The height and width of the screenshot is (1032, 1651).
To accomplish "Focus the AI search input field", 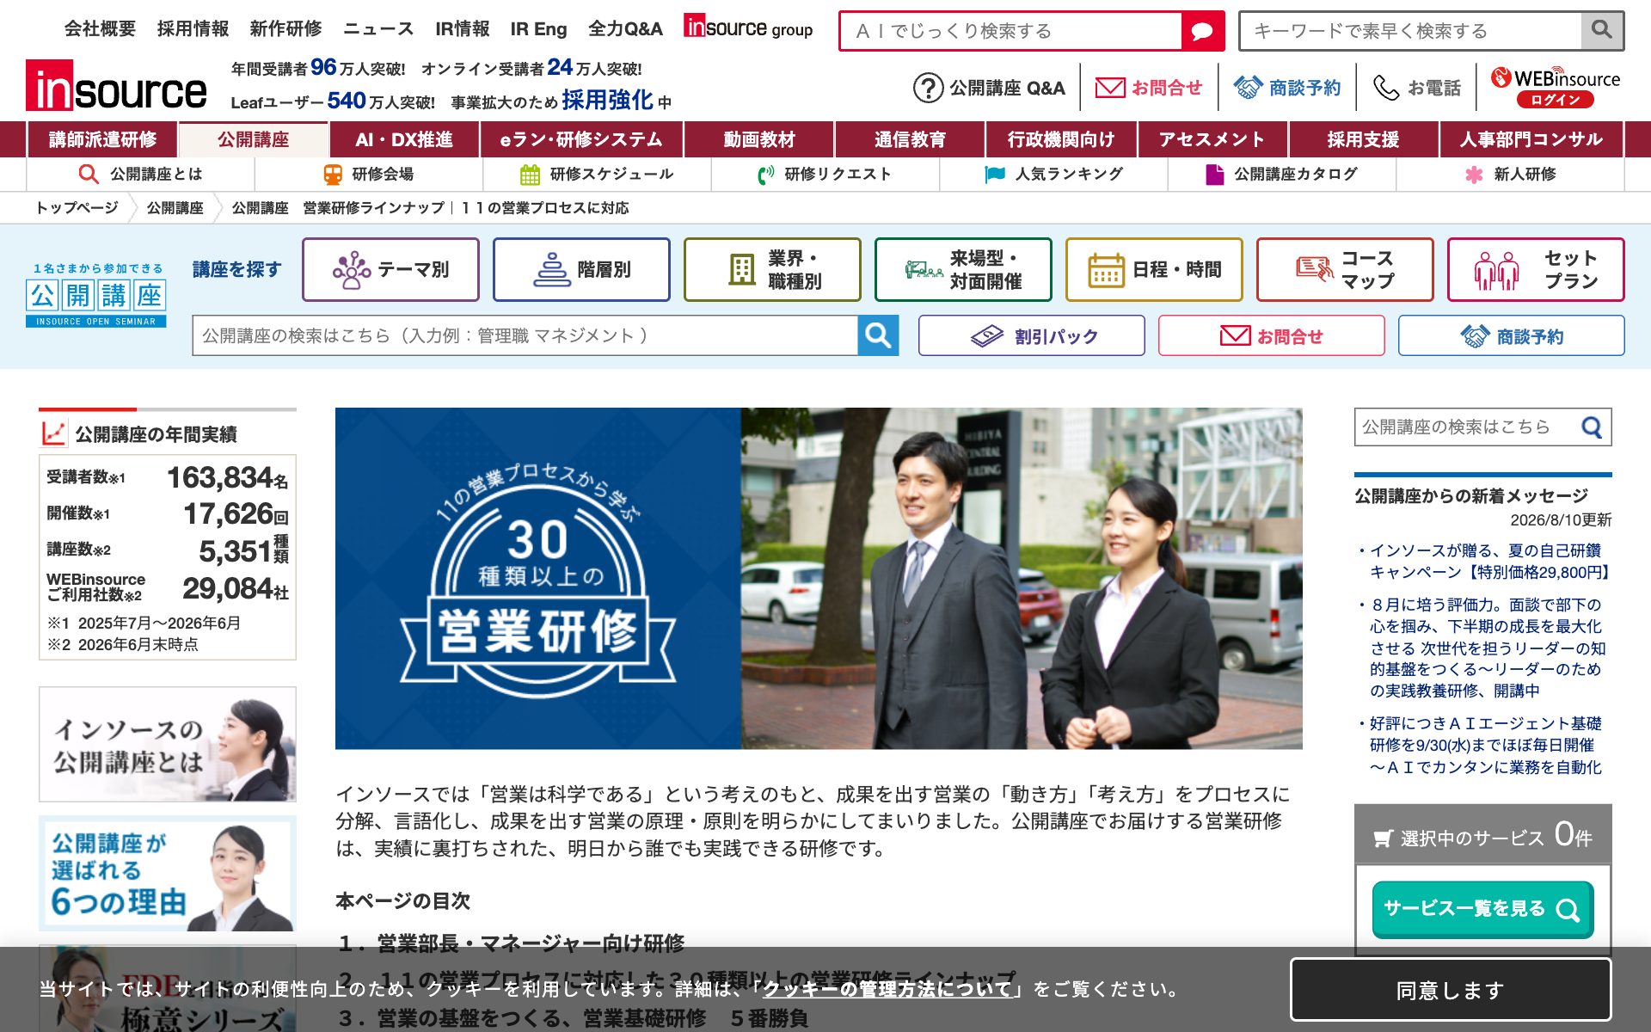I will click(1011, 32).
